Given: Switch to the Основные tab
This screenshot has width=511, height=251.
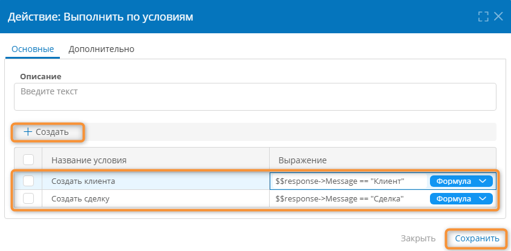Looking at the screenshot, I should [x=33, y=49].
